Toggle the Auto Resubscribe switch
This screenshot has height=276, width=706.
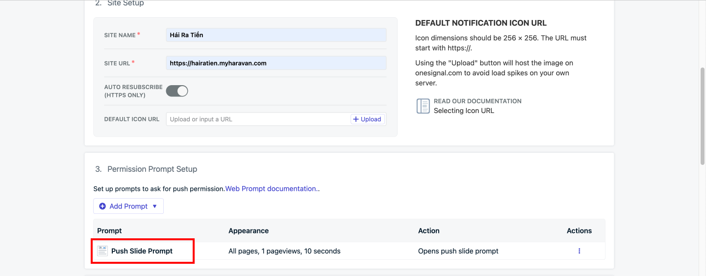pyautogui.click(x=177, y=91)
